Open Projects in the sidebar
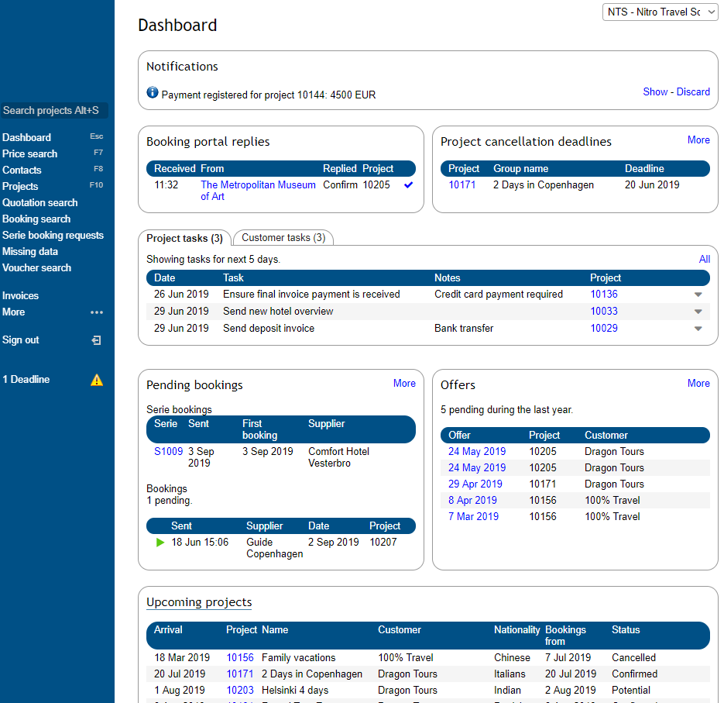This screenshot has width=724, height=703. pos(20,186)
